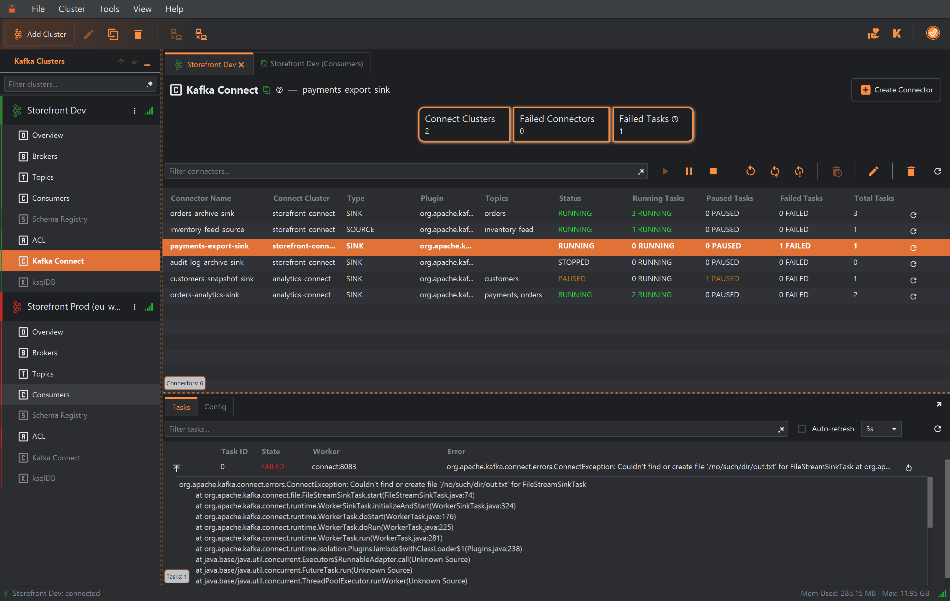Refresh the tasks list
Viewport: 950px width, 601px height.
coord(938,429)
